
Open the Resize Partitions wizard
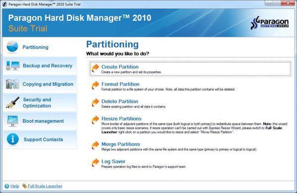click(121, 119)
